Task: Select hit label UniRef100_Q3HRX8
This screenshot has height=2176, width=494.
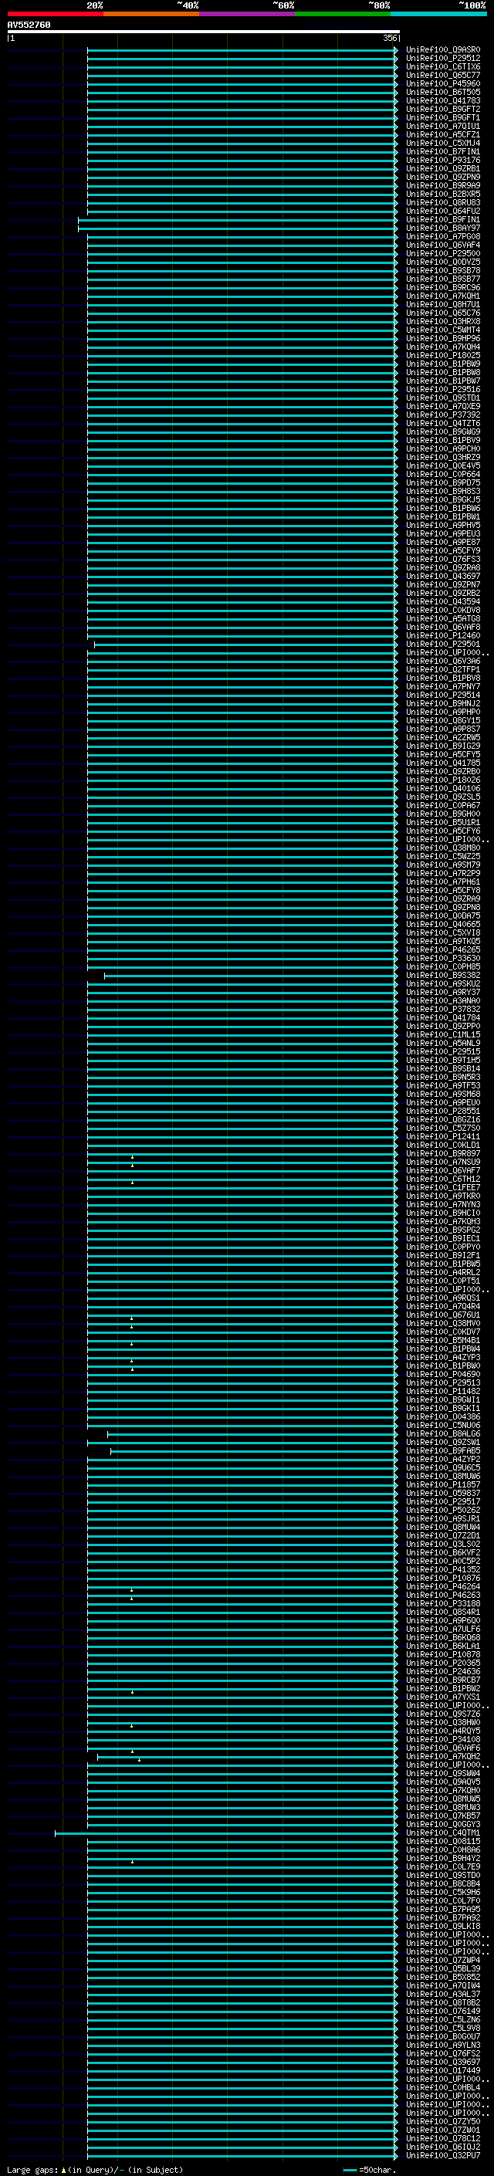Action: coord(443,321)
